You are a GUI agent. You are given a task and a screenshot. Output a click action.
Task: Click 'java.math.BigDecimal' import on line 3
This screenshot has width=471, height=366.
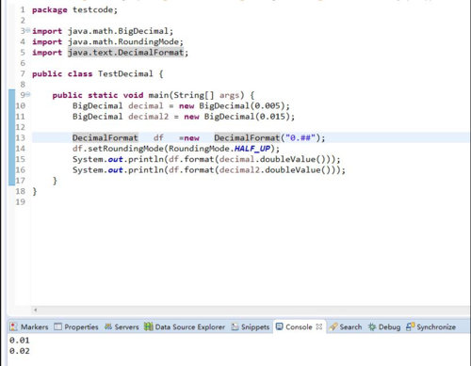(x=119, y=31)
